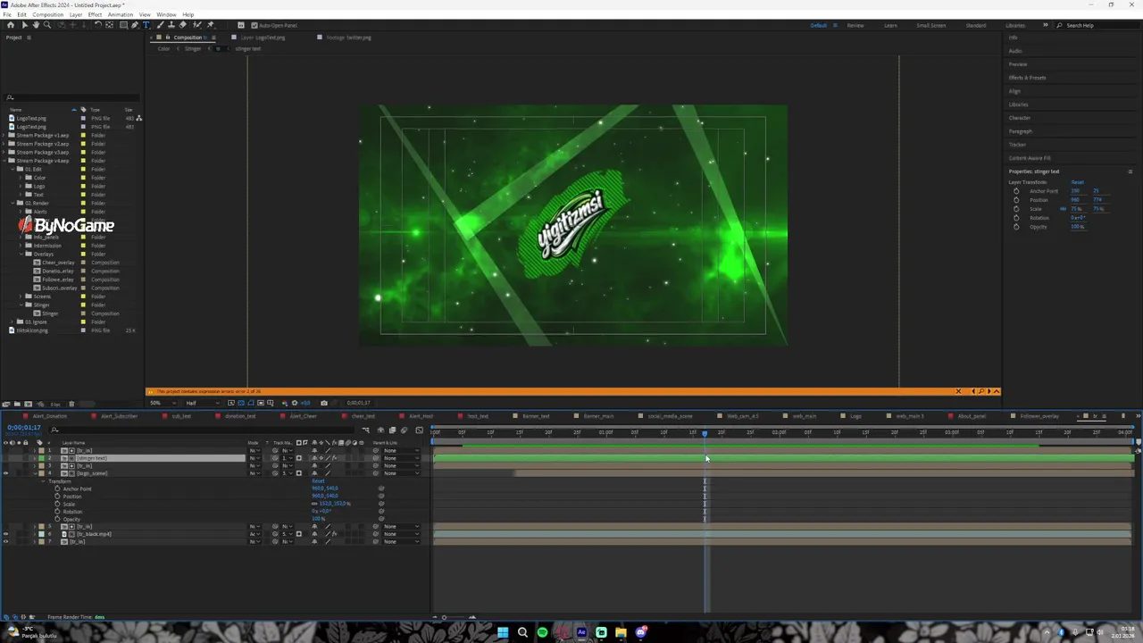Viewport: 1143px width, 643px height.
Task: Toggle the Position stopwatch in timeline
Action: 57,497
